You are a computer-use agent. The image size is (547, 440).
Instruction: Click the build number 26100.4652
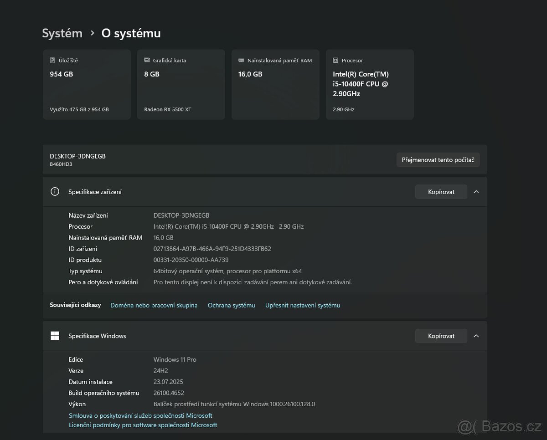pos(169,393)
